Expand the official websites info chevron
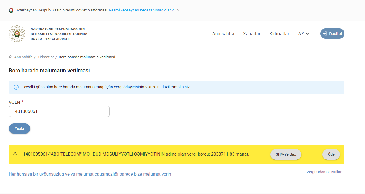Viewport: 365px width, 194px height. pos(178,10)
